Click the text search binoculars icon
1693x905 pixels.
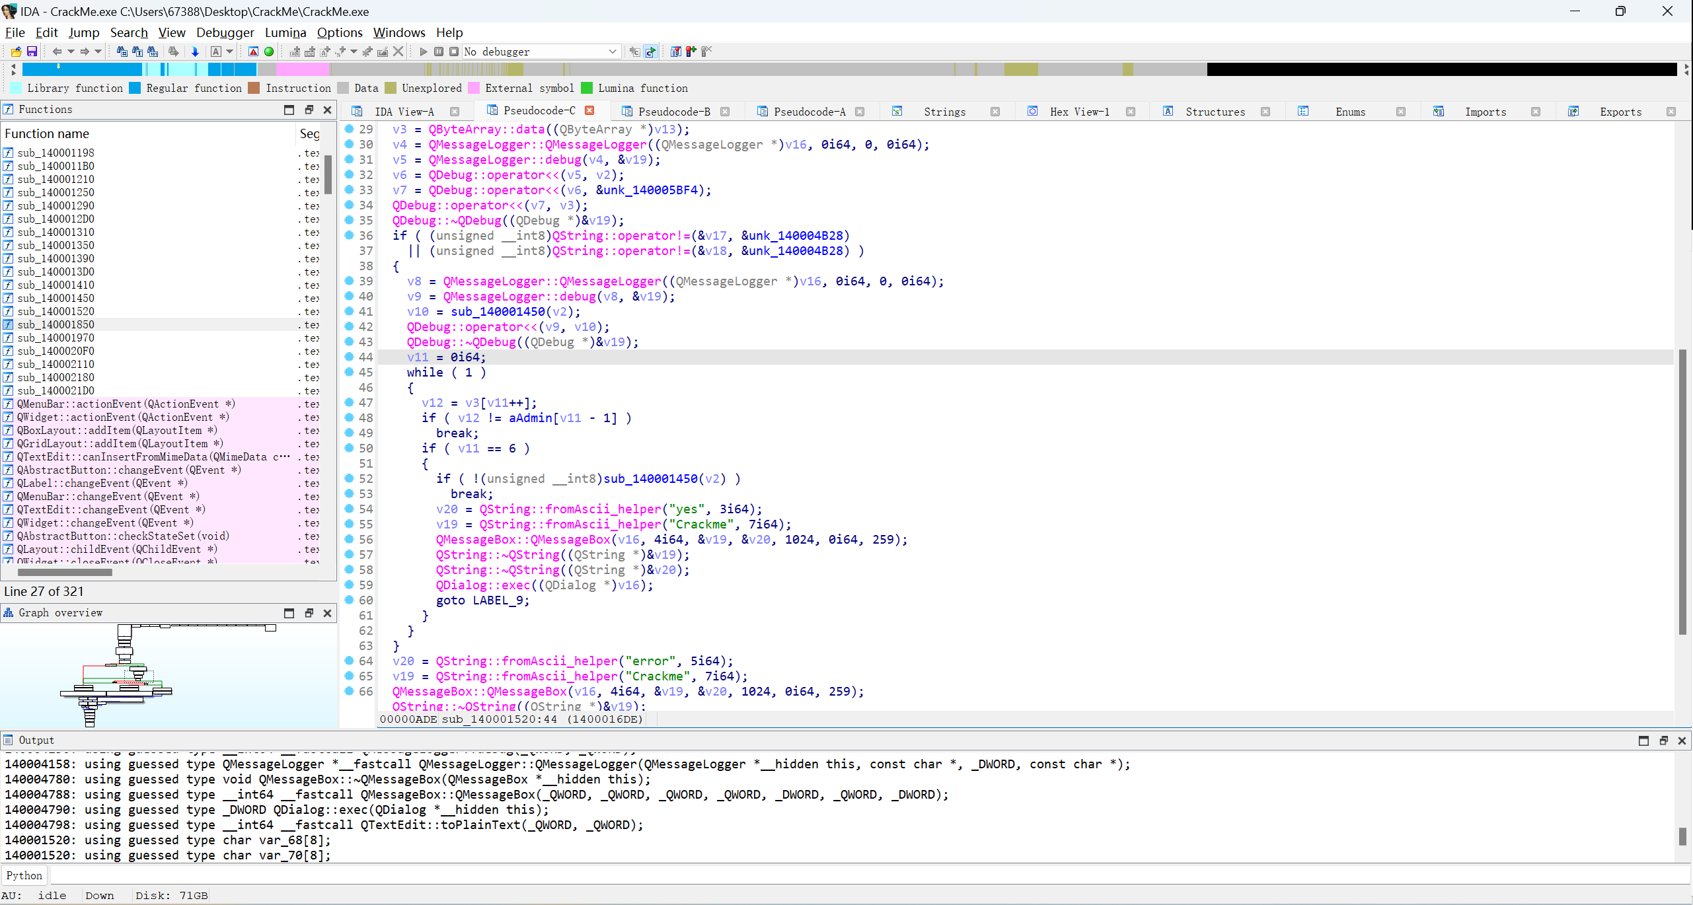coord(137,52)
